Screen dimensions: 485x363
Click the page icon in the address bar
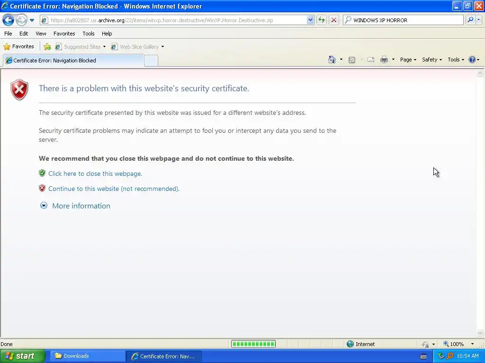[45, 20]
